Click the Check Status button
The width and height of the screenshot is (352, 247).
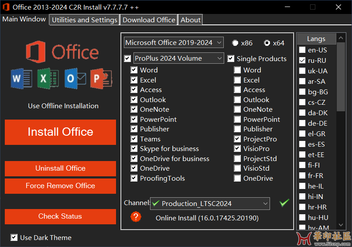60,216
